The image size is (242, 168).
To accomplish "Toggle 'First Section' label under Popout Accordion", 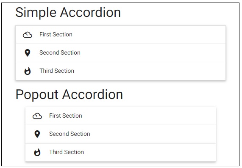I will [x=66, y=116].
